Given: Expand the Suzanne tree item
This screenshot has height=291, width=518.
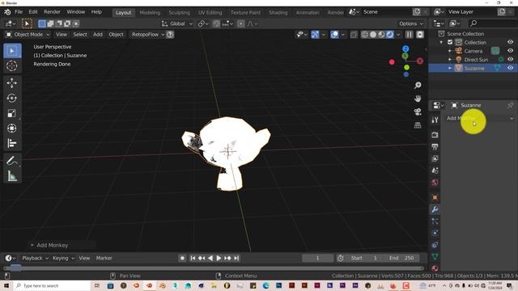Looking at the screenshot, I should click(x=450, y=68).
